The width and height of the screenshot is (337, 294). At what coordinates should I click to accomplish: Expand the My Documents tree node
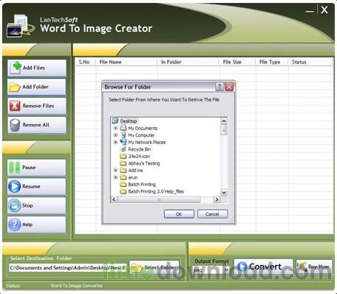pyautogui.click(x=115, y=128)
